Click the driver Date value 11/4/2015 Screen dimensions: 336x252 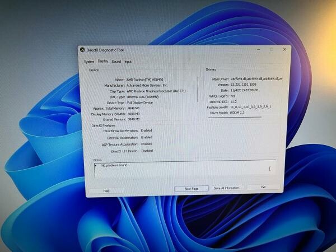[x=244, y=90]
